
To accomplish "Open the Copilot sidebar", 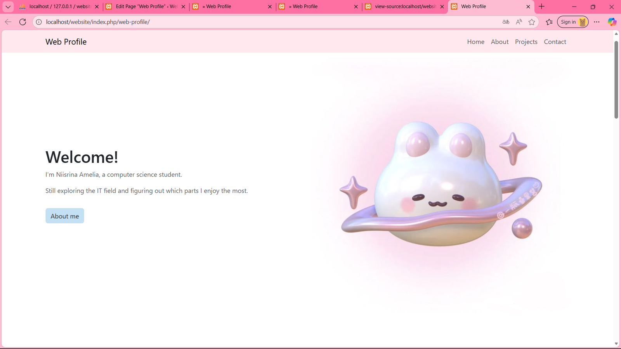I will pos(612,22).
